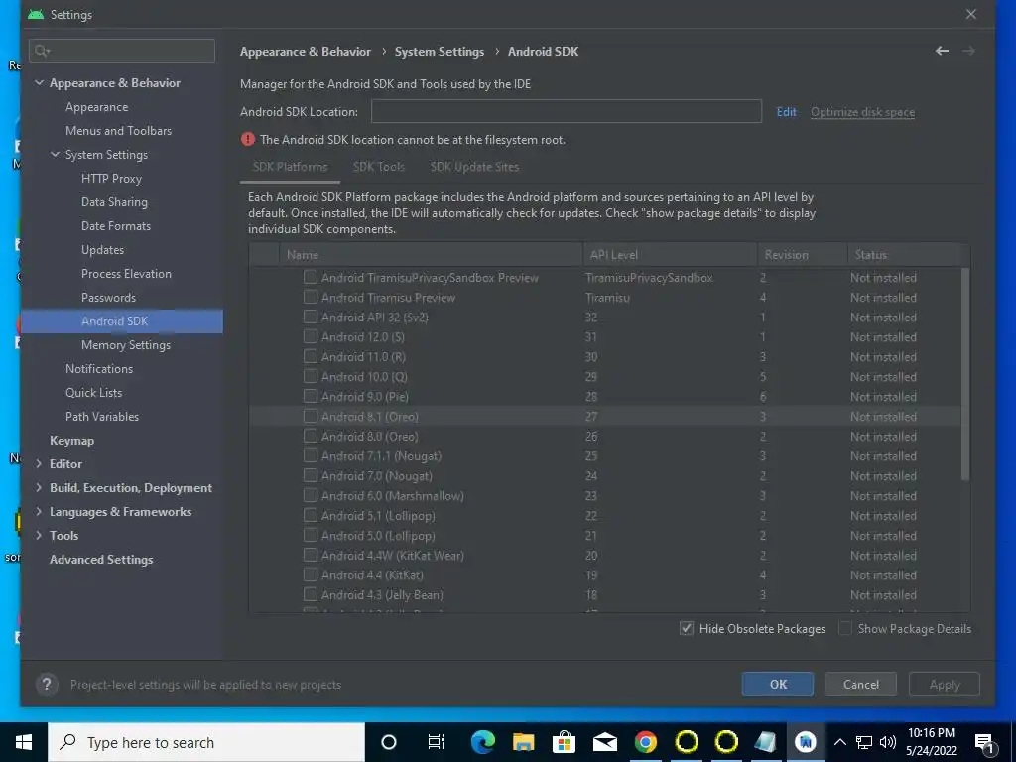Click the Edit link for SDK location
The width and height of the screenshot is (1016, 762).
786,111
